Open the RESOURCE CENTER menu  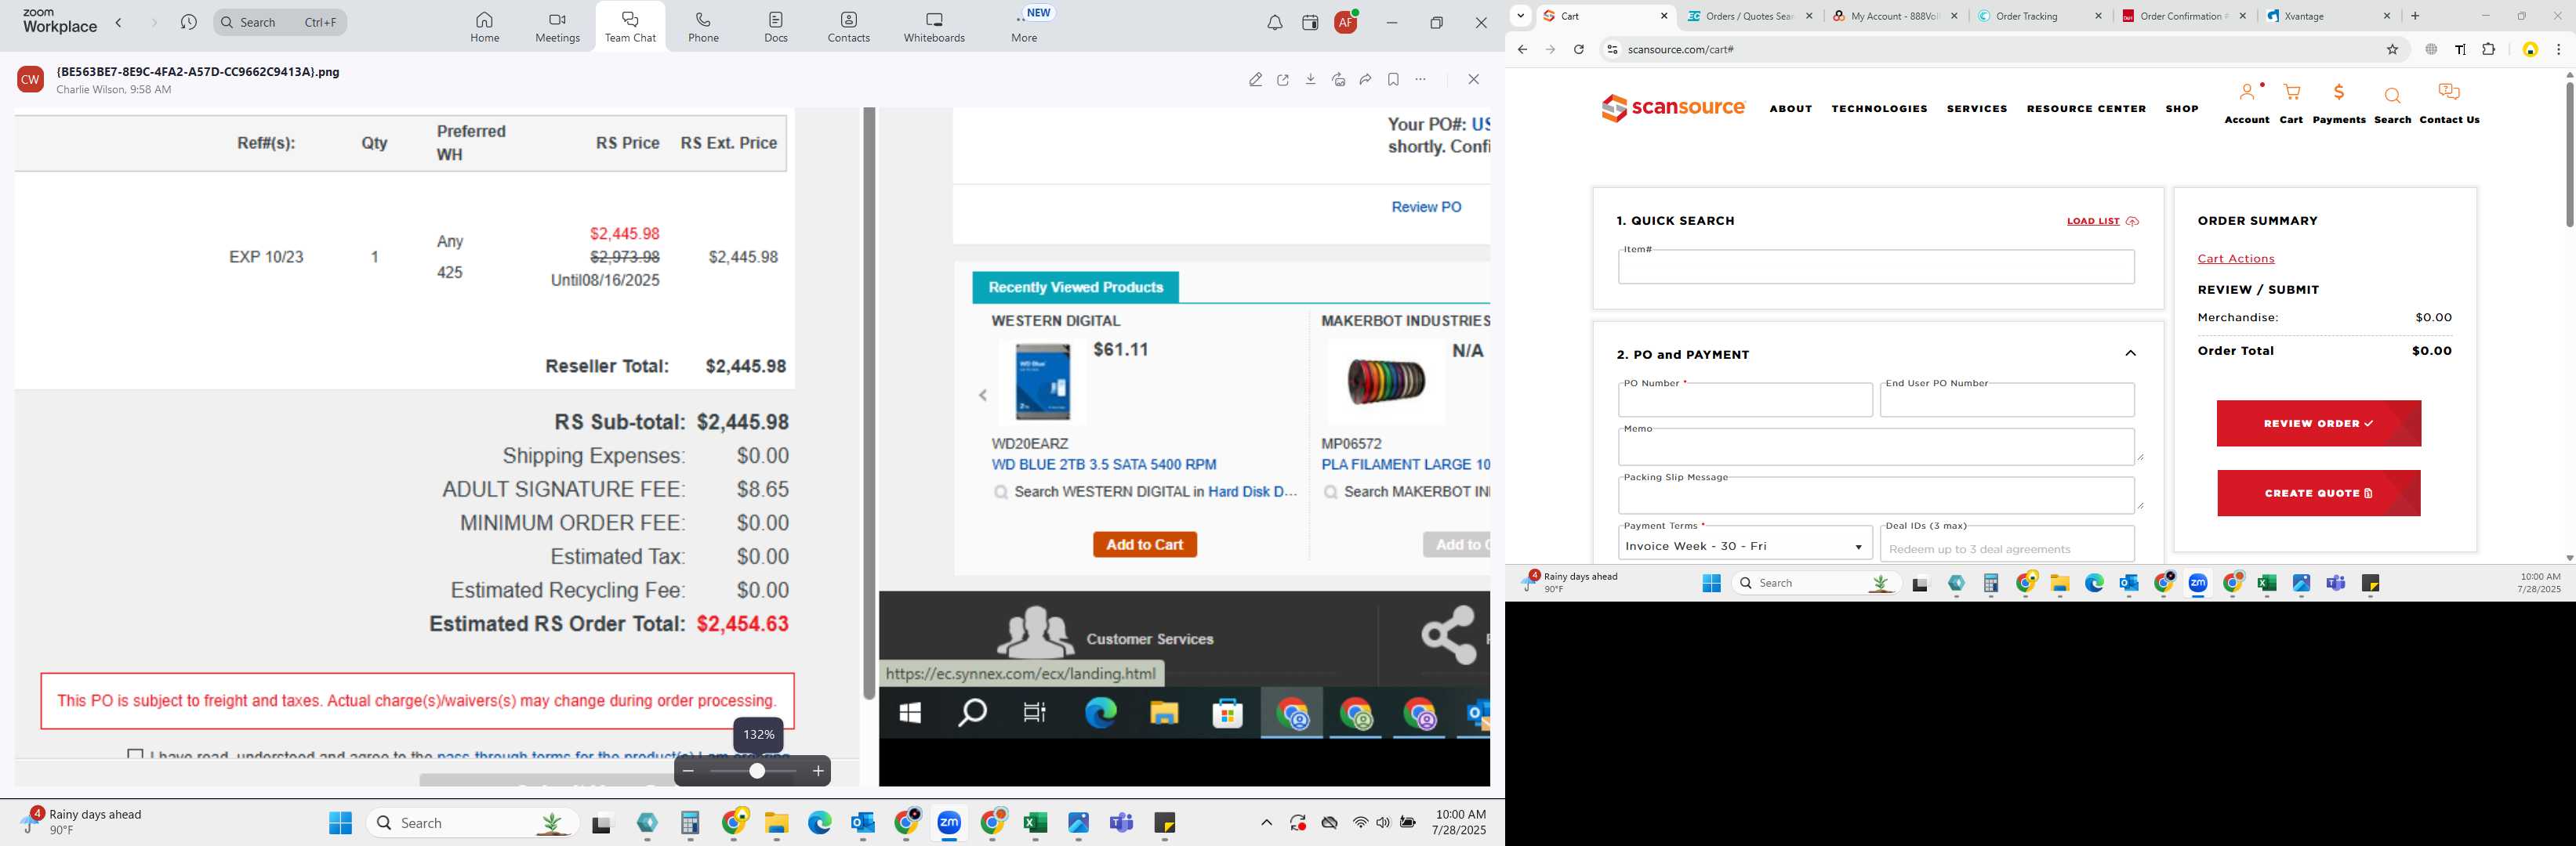tap(2086, 109)
